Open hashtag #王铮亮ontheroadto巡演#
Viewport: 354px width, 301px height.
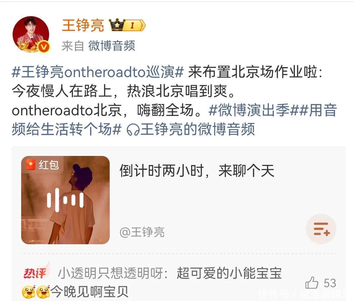point(98,72)
